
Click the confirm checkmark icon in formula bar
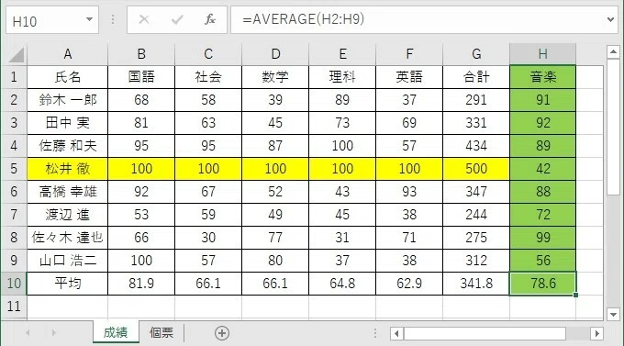(177, 19)
